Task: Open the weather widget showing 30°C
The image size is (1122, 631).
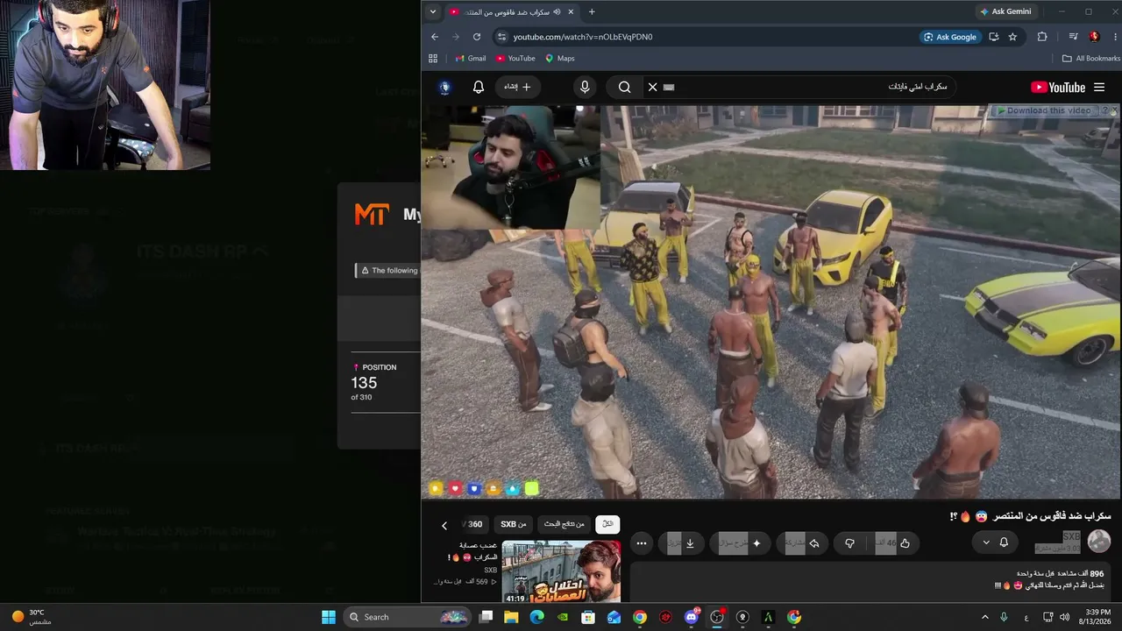Action: [x=32, y=617]
